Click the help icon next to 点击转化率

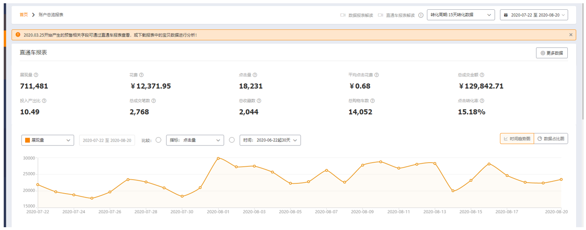coord(482,100)
